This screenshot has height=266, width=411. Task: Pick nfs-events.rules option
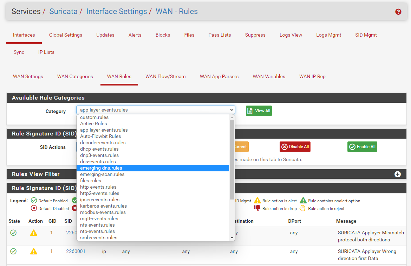pyautogui.click(x=153, y=225)
